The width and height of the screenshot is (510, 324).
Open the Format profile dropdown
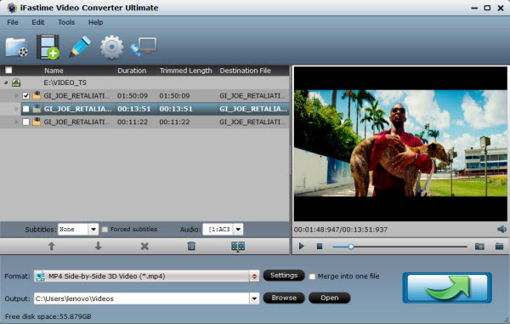(x=254, y=276)
